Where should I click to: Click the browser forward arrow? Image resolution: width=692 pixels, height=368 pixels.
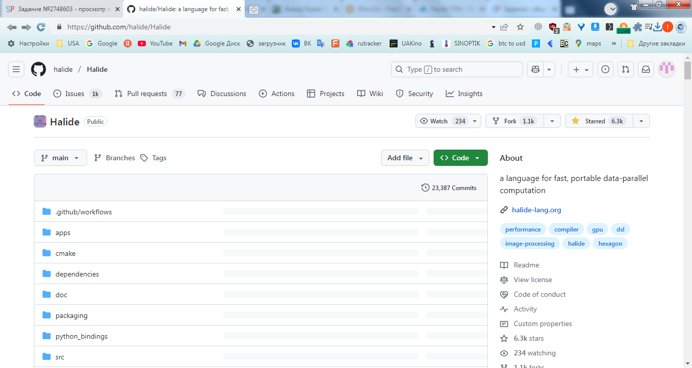pyautogui.click(x=26, y=27)
